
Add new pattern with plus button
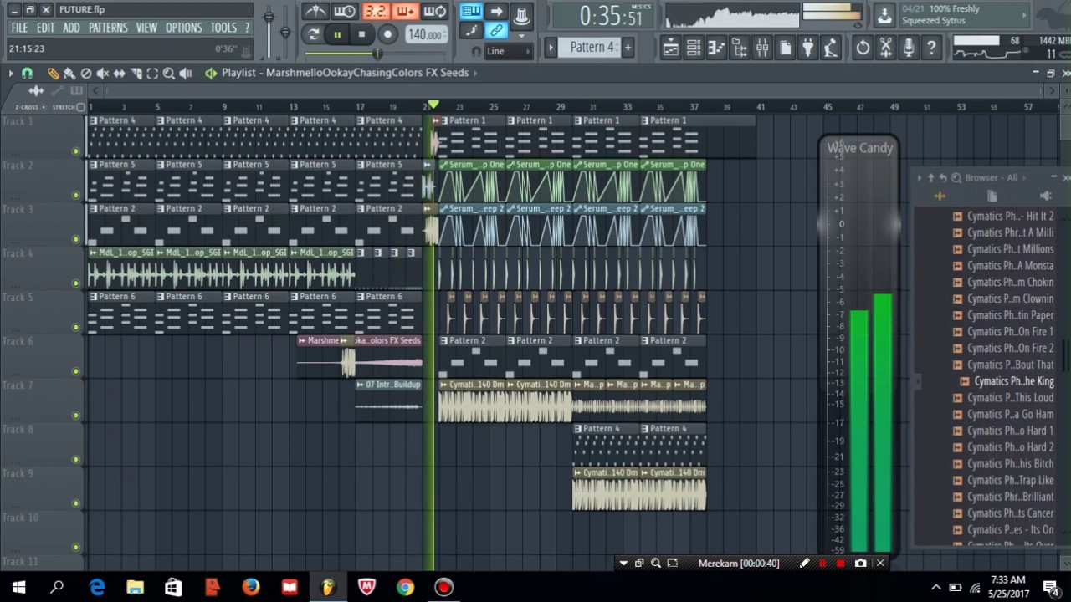[x=628, y=47]
